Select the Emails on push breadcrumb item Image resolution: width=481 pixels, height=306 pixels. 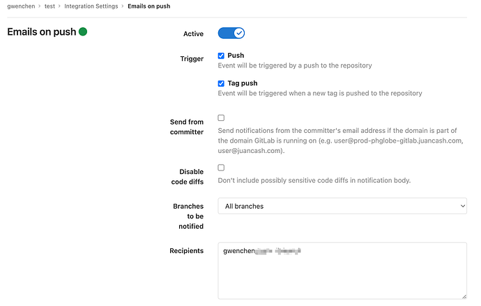(x=148, y=6)
